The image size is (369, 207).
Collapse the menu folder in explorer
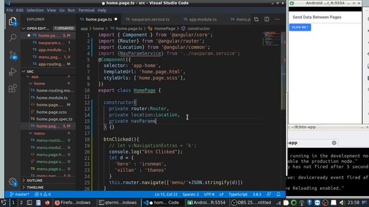click(48, 133)
